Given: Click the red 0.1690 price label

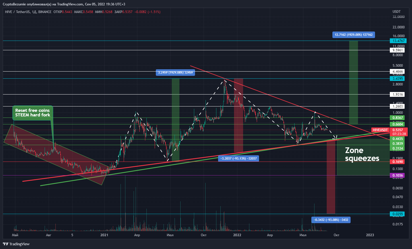Looking at the screenshot, I should coord(397,162).
